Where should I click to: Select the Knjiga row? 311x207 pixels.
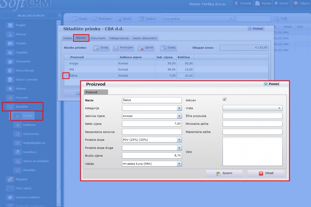(166, 63)
